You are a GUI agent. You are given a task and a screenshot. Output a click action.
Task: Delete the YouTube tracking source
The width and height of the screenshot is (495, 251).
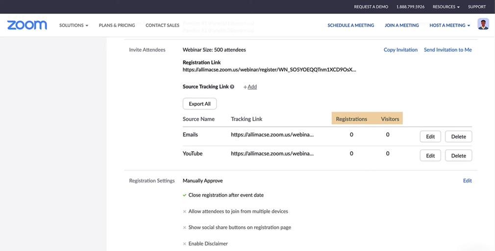(458, 156)
